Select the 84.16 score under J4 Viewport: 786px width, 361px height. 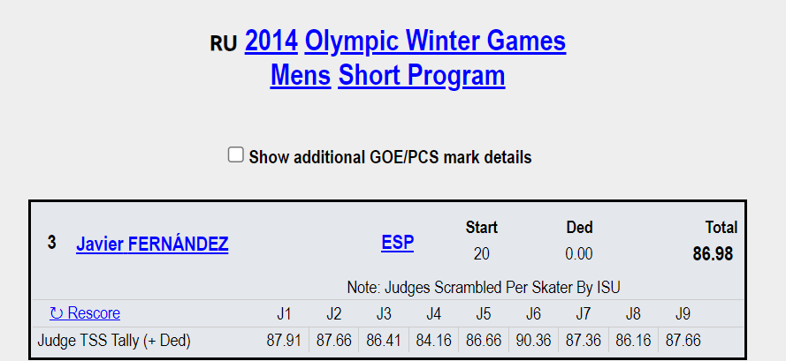(433, 340)
